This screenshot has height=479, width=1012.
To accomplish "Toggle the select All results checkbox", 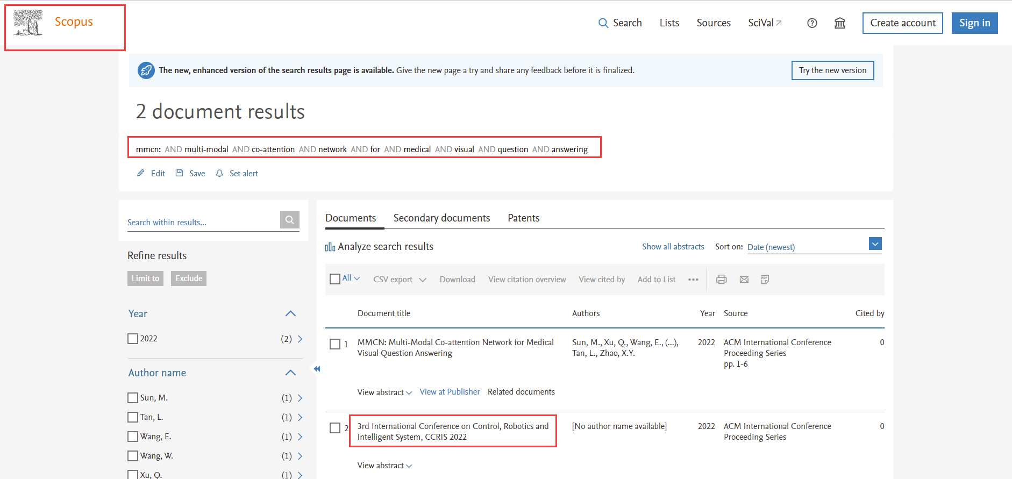I will coord(335,279).
